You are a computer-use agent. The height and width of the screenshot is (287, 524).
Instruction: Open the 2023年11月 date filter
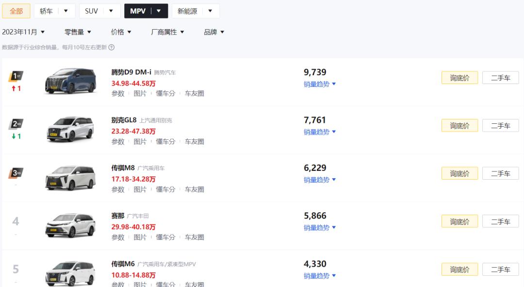tap(23, 32)
